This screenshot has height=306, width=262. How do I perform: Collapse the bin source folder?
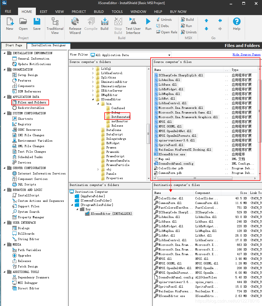[x=98, y=104]
